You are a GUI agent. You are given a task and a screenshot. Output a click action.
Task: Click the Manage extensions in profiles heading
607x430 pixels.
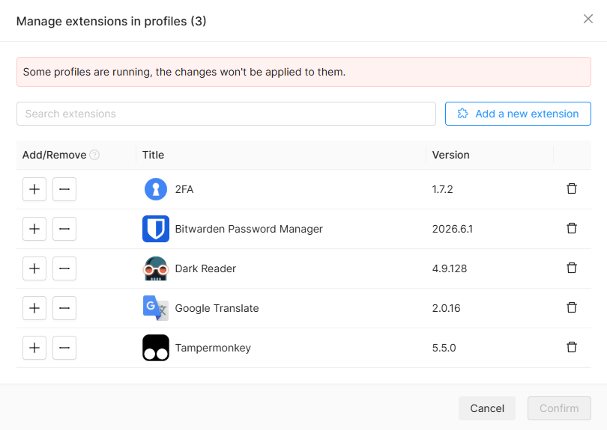point(111,21)
